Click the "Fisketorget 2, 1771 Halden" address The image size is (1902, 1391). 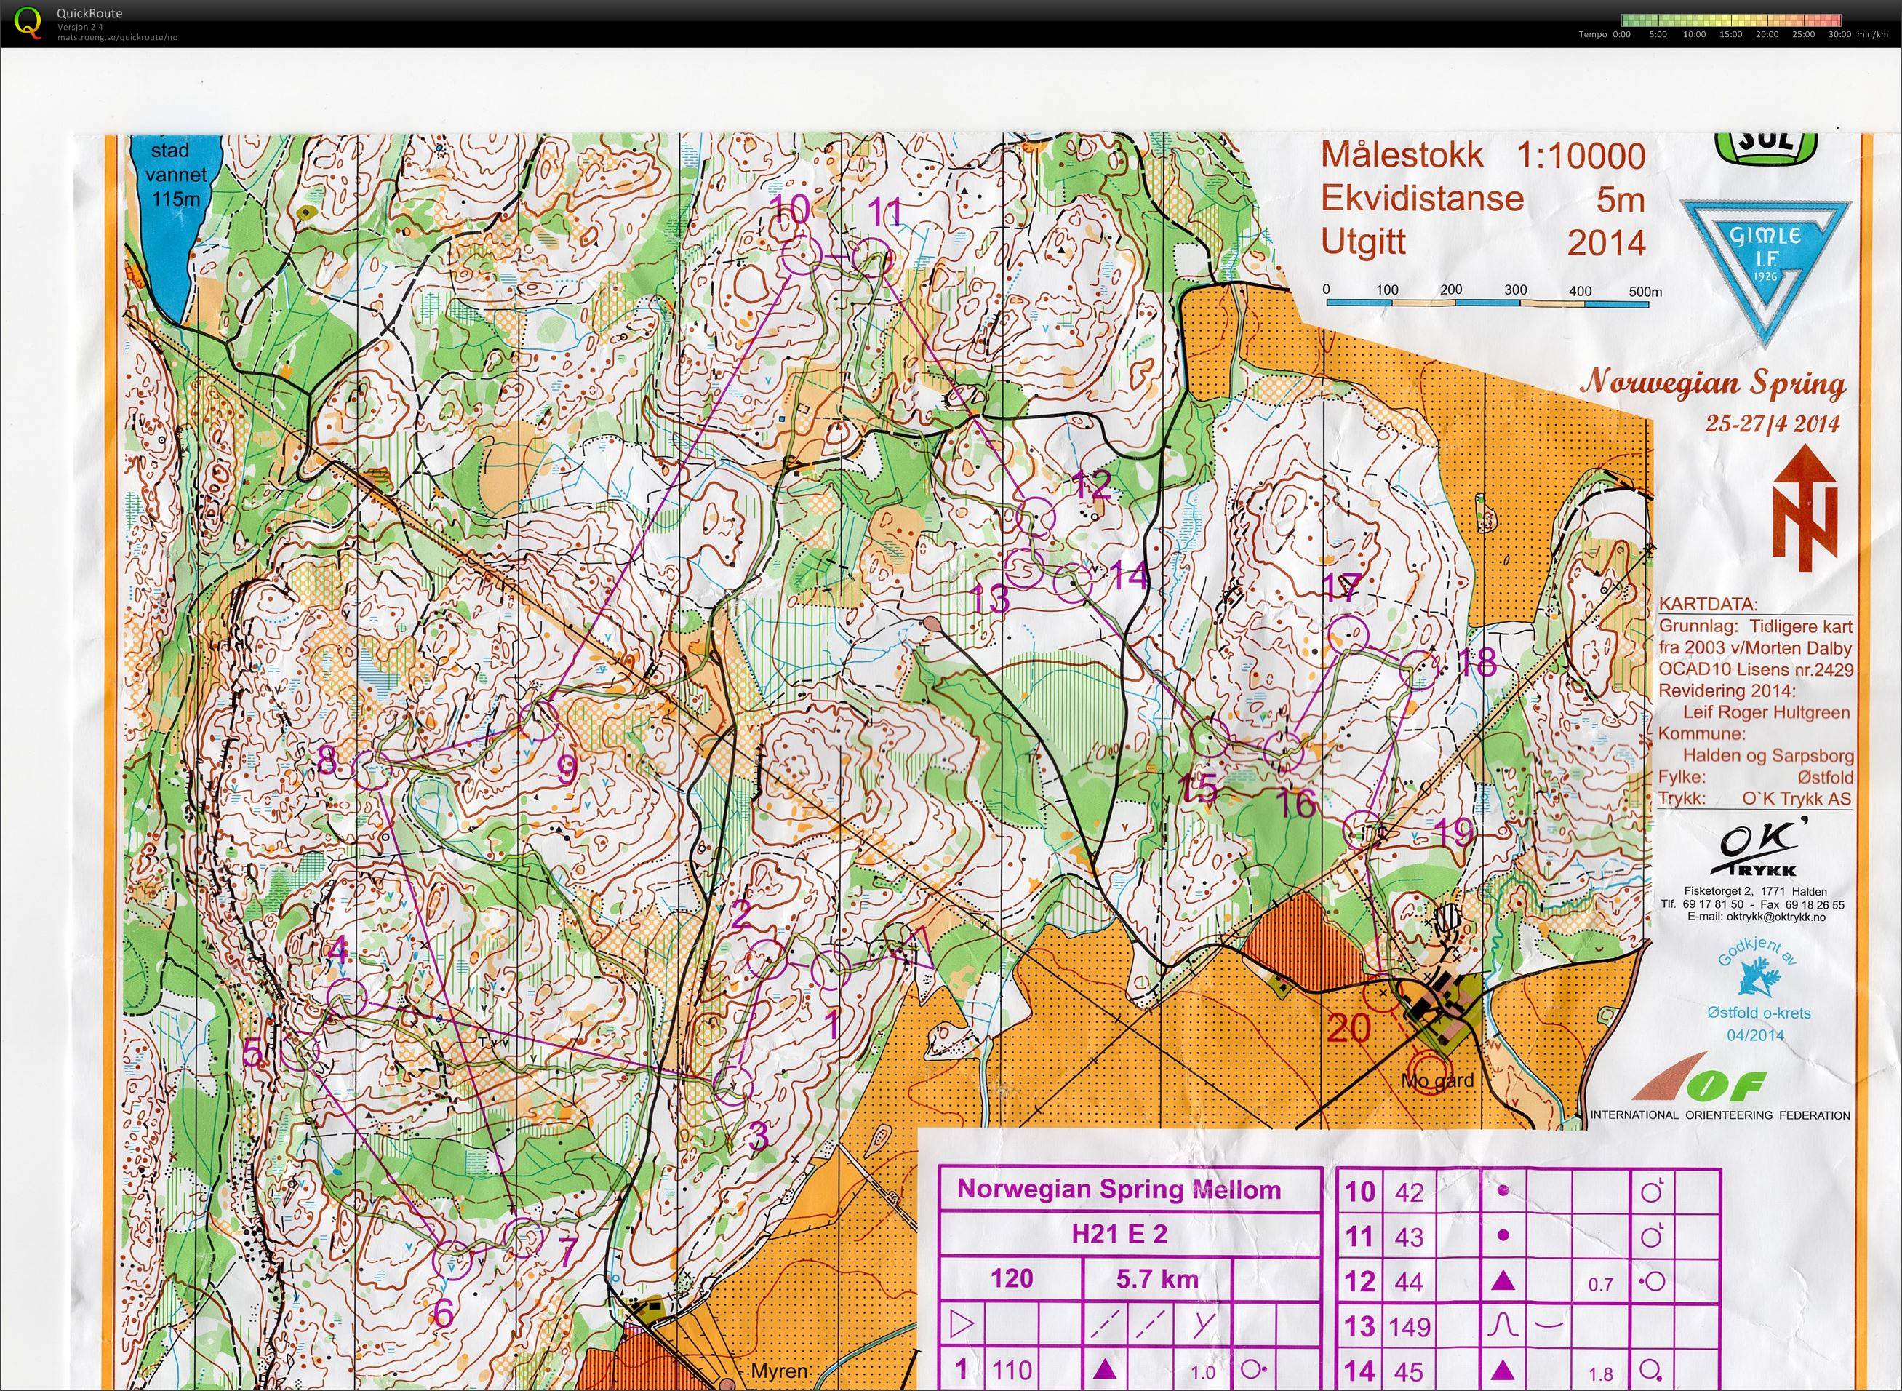pos(1754,891)
